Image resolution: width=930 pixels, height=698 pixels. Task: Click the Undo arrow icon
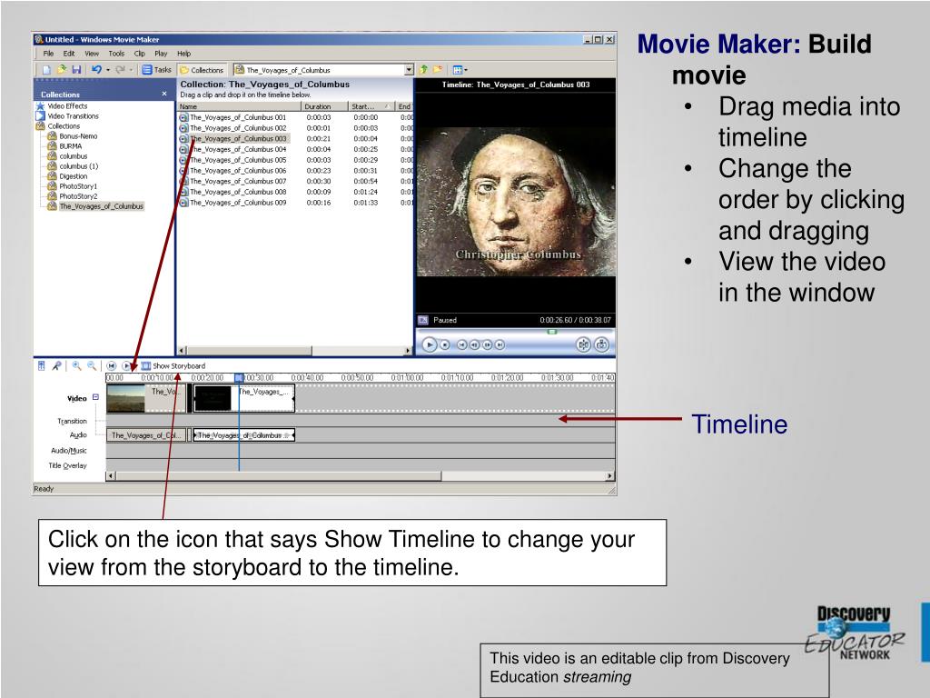pyautogui.click(x=96, y=70)
